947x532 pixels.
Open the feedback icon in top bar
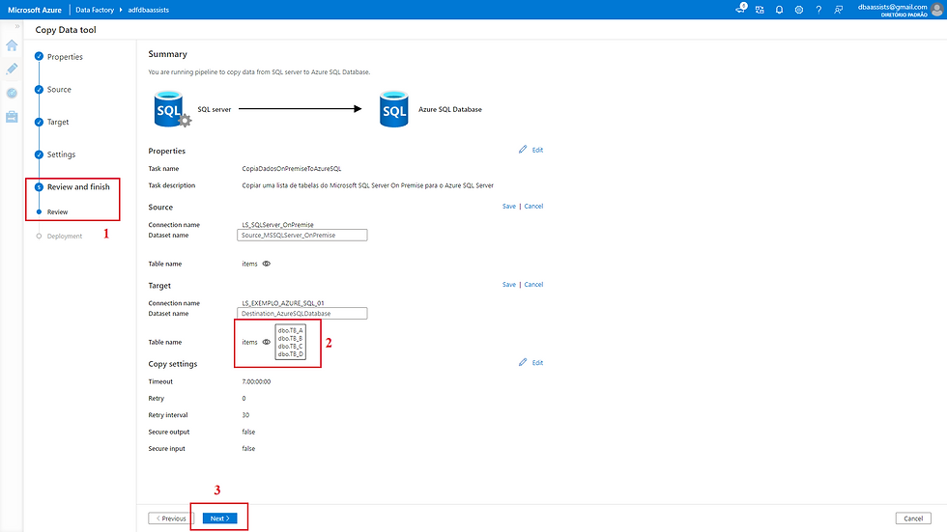(x=839, y=10)
